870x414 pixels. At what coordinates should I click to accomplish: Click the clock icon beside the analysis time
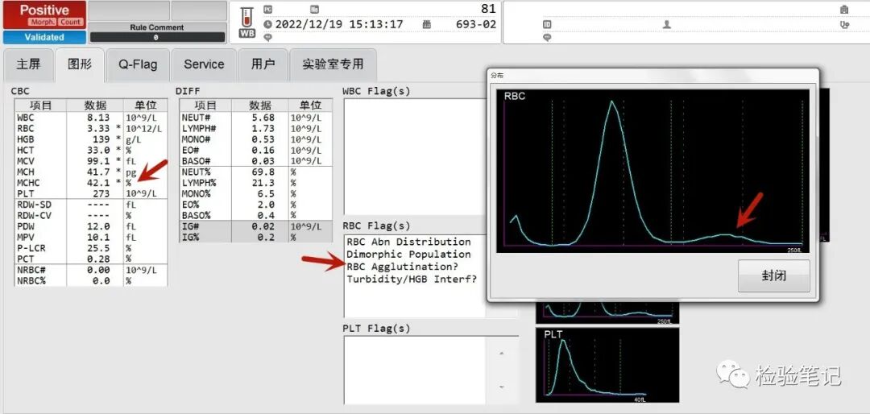(x=267, y=24)
